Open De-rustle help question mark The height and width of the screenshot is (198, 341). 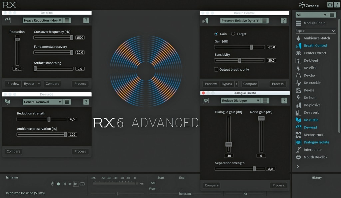point(86,102)
